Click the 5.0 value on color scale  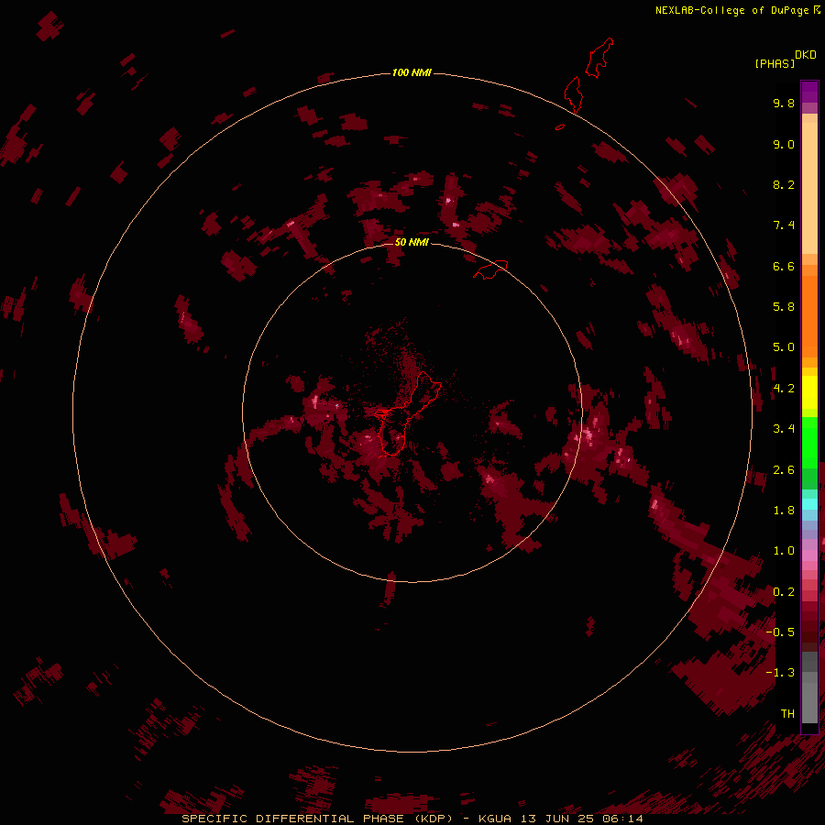pyautogui.click(x=784, y=347)
